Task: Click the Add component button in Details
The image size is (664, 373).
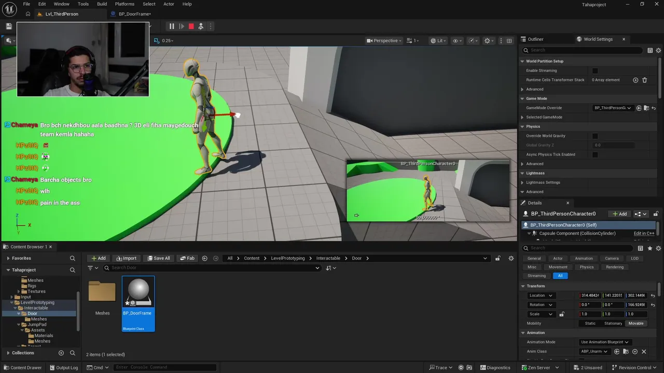Action: (x=619, y=214)
